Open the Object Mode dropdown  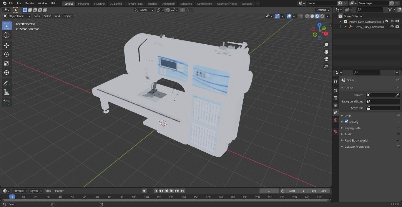tap(17, 16)
